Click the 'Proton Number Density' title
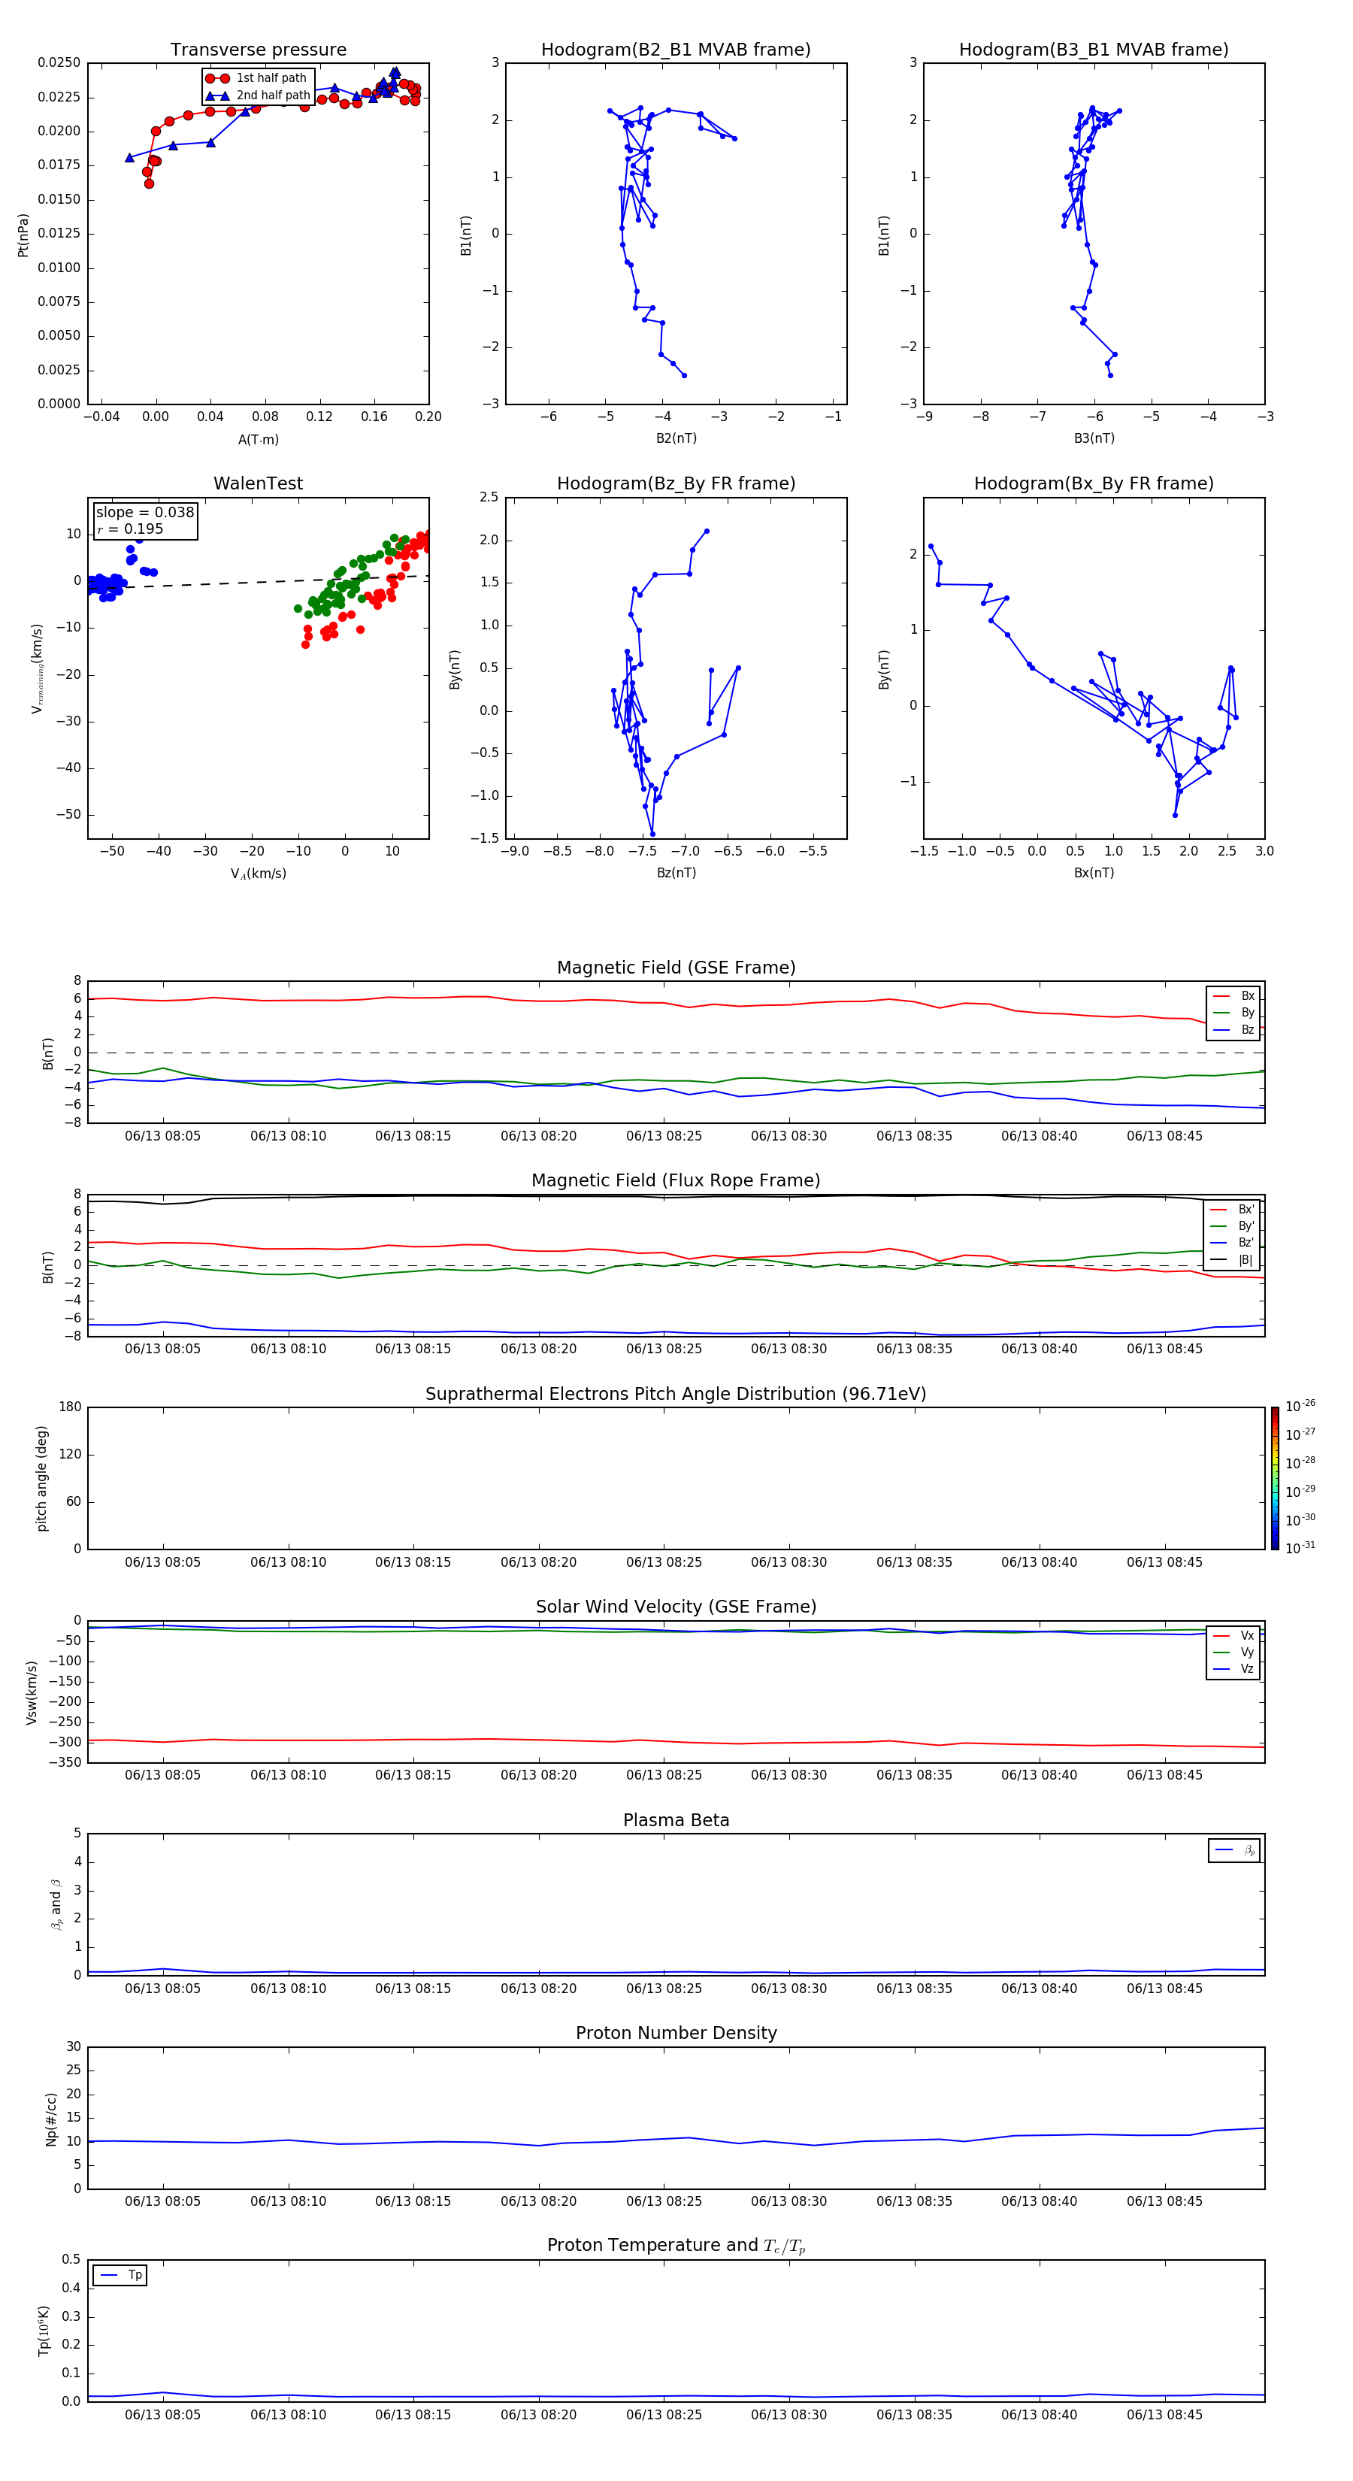 point(676,2033)
